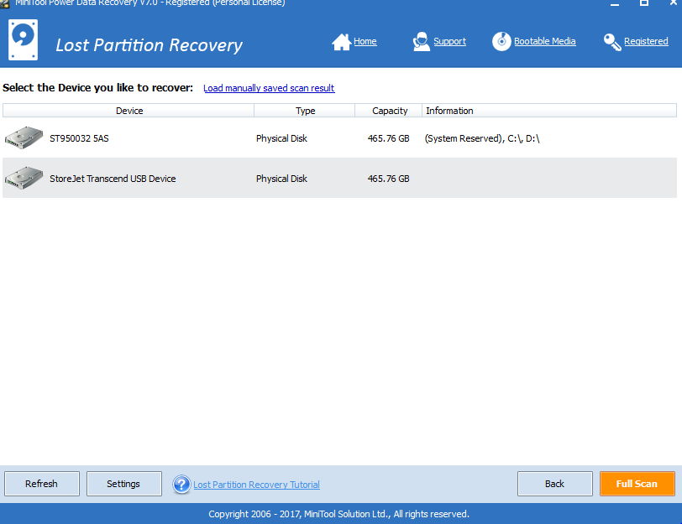Screen dimensions: 682x524
Task: Sort by the Capacity column header
Action: 389,111
